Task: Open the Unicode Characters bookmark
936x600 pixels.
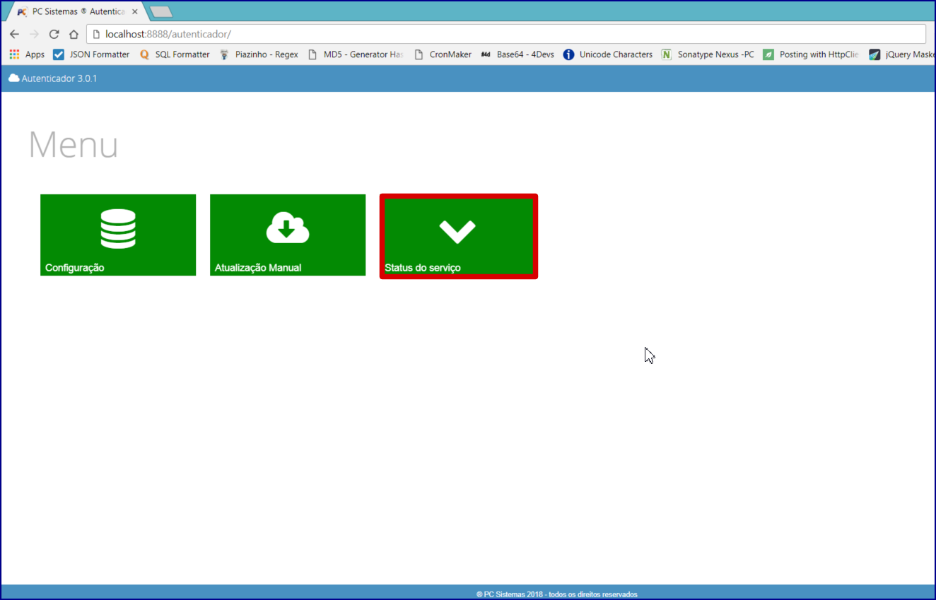Action: (608, 54)
